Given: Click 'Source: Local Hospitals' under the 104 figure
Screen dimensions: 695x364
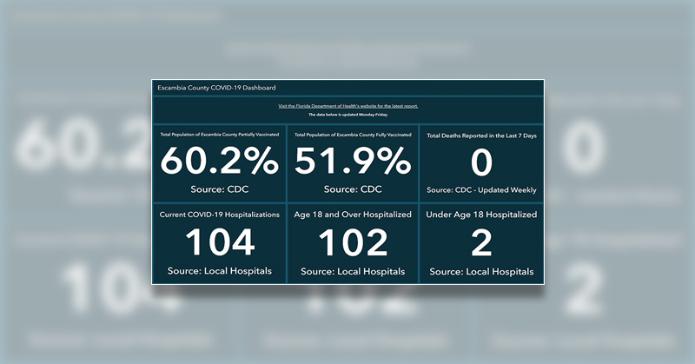Looking at the screenshot, I should tap(219, 271).
